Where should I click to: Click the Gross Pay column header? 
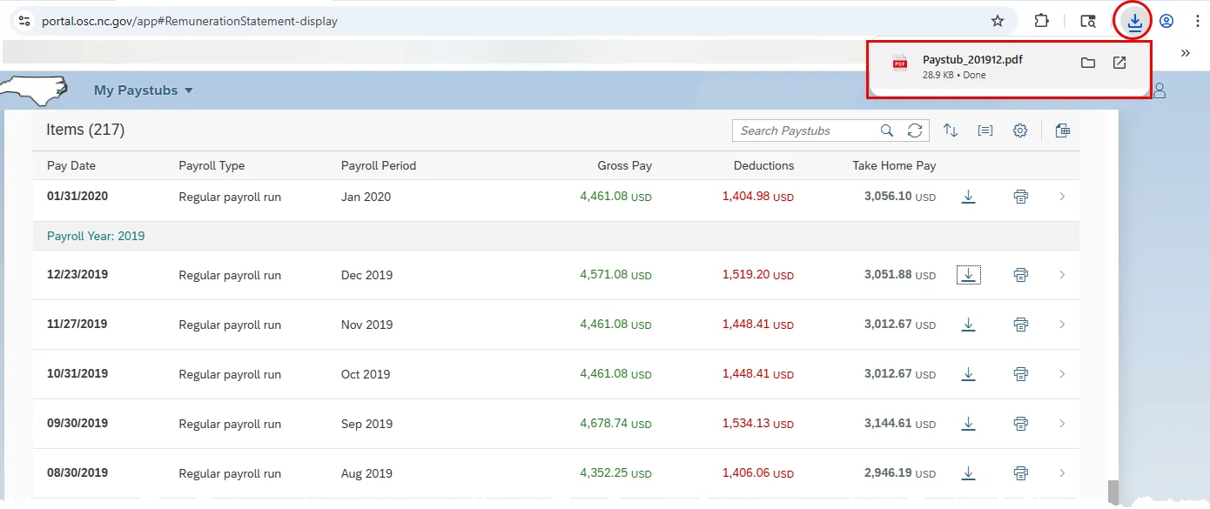click(624, 165)
